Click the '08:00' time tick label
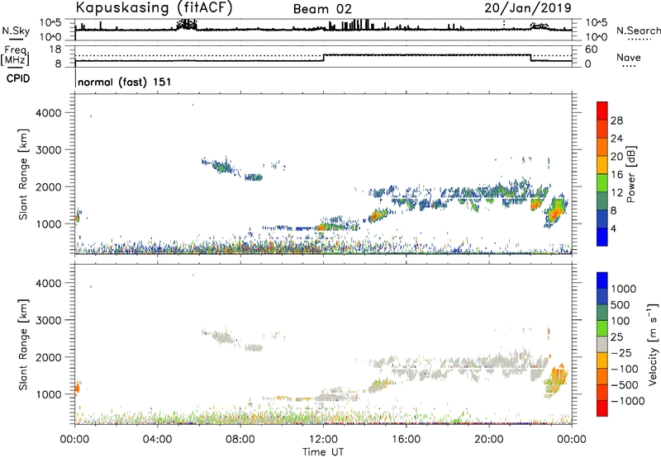Image resolution: width=661 pixels, height=457 pixels. tap(240, 440)
